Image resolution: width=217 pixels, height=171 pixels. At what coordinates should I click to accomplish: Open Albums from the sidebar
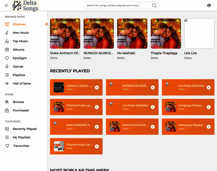(x=19, y=50)
